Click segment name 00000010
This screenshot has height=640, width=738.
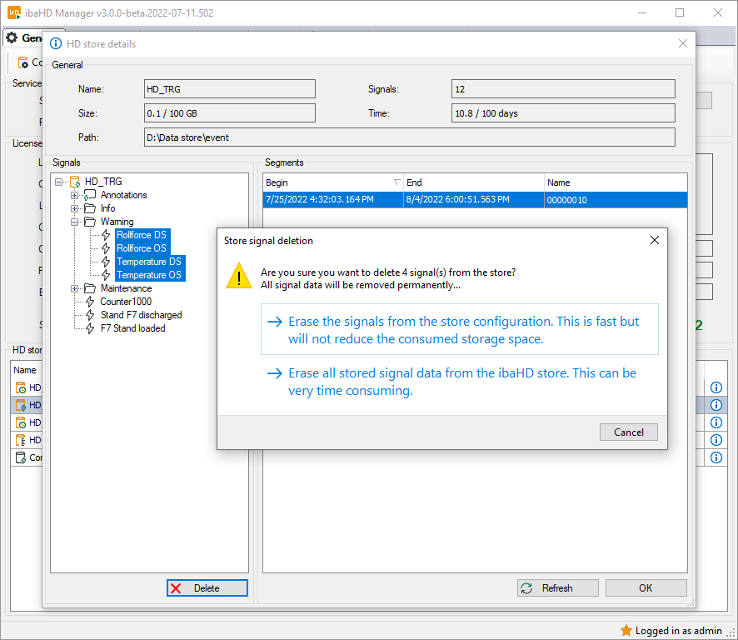coord(616,200)
